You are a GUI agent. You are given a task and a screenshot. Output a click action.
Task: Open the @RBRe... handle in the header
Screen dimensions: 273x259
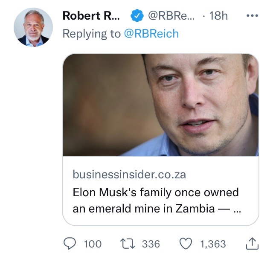[x=170, y=16]
